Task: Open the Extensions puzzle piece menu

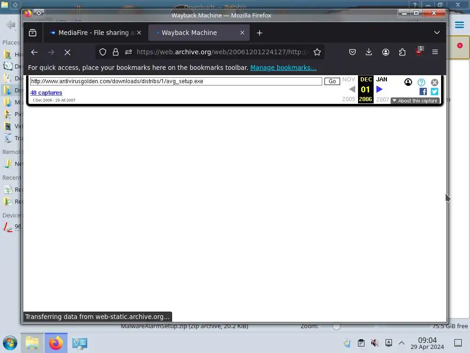Action: [x=402, y=52]
